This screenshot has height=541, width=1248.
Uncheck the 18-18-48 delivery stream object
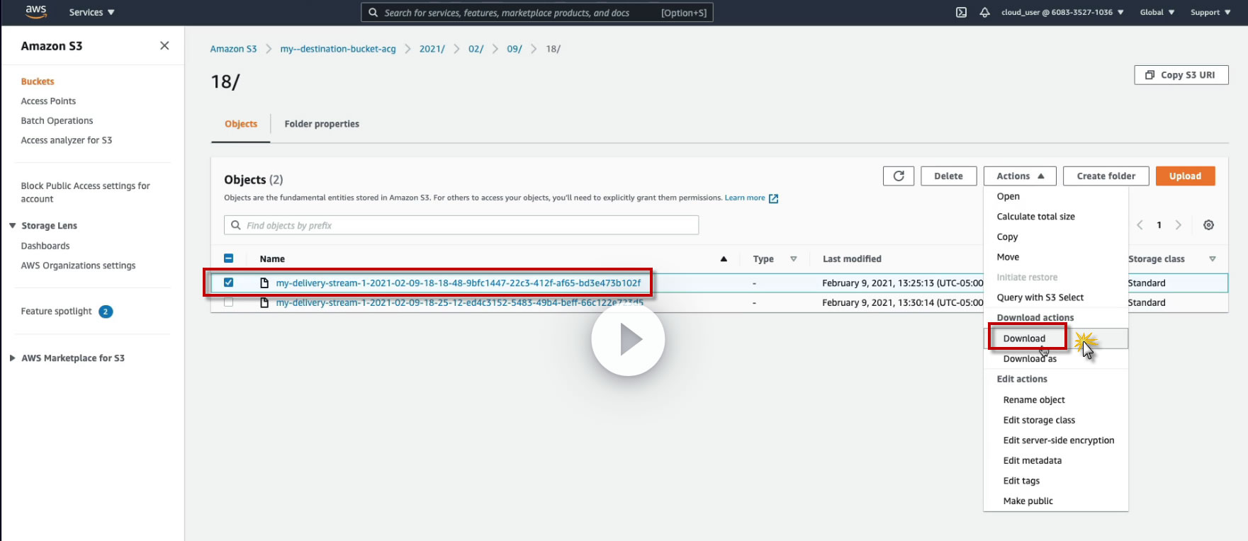(x=228, y=283)
